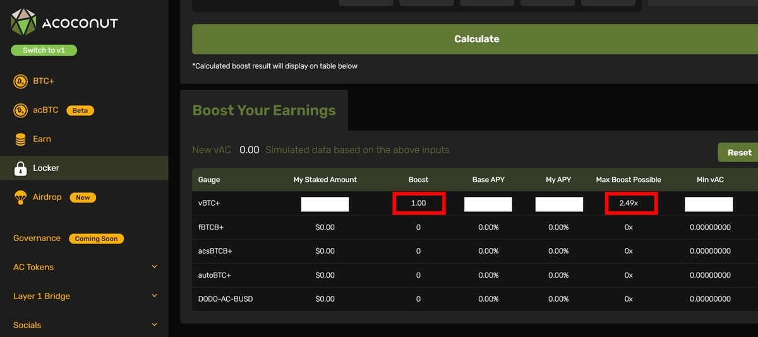
Task: Click the Max Boost Possible column header
Action: (629, 180)
